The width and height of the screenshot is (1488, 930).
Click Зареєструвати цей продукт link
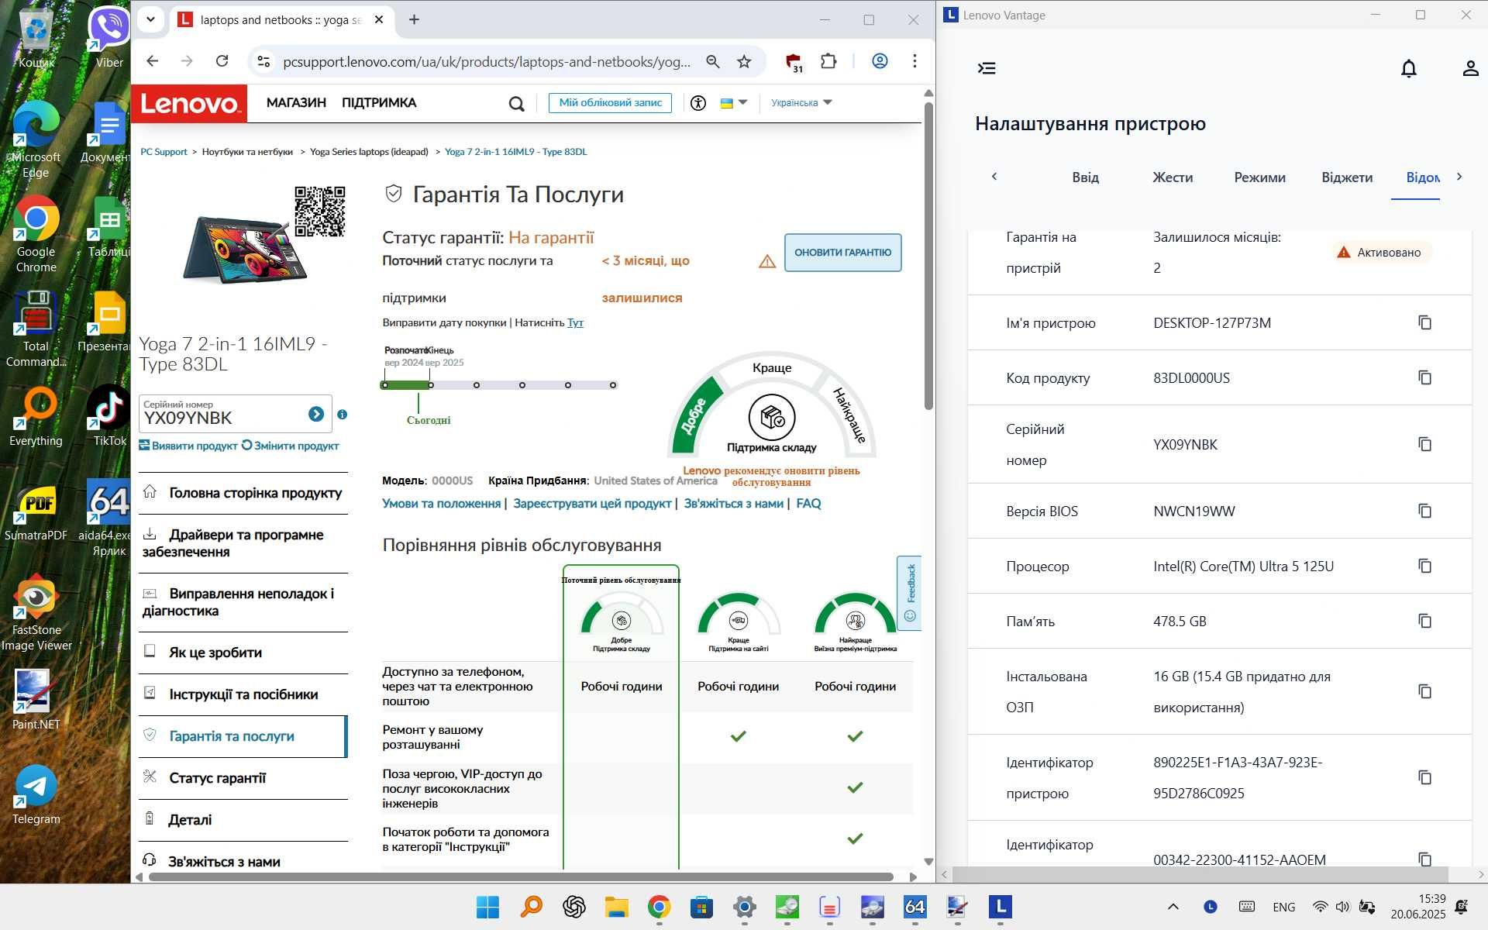[x=592, y=504]
